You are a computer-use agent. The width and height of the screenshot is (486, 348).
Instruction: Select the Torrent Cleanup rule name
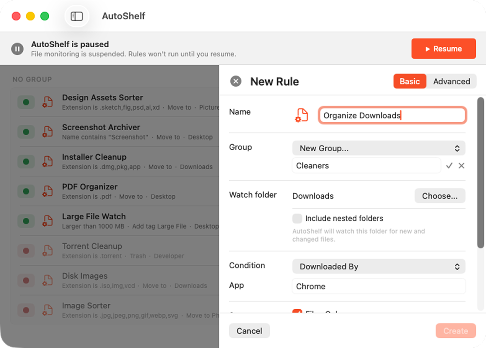point(92,246)
